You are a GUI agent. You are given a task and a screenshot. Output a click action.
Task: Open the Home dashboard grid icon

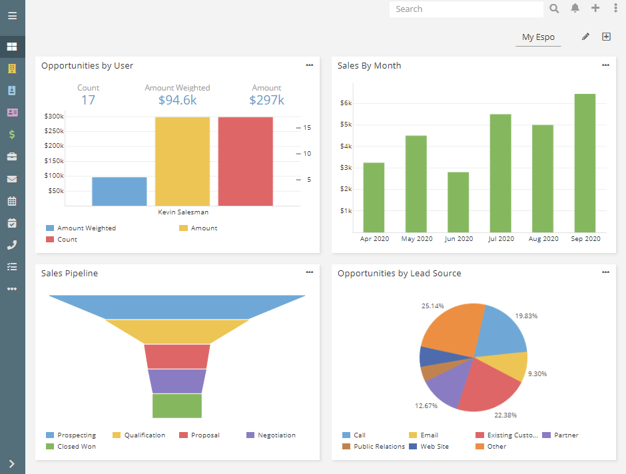[x=12, y=47]
